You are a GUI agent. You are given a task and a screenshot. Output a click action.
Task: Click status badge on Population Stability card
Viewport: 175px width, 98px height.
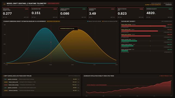(x=26, y=9)
